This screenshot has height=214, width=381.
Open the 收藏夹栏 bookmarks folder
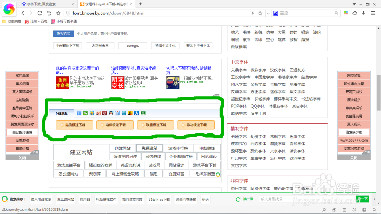pos(12,21)
